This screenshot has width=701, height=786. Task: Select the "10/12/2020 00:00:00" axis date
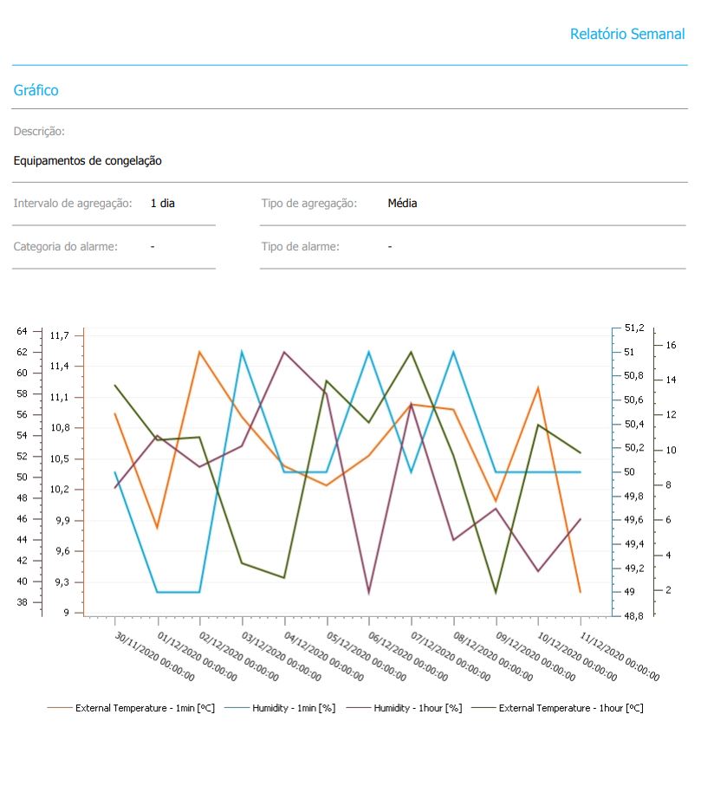click(578, 656)
